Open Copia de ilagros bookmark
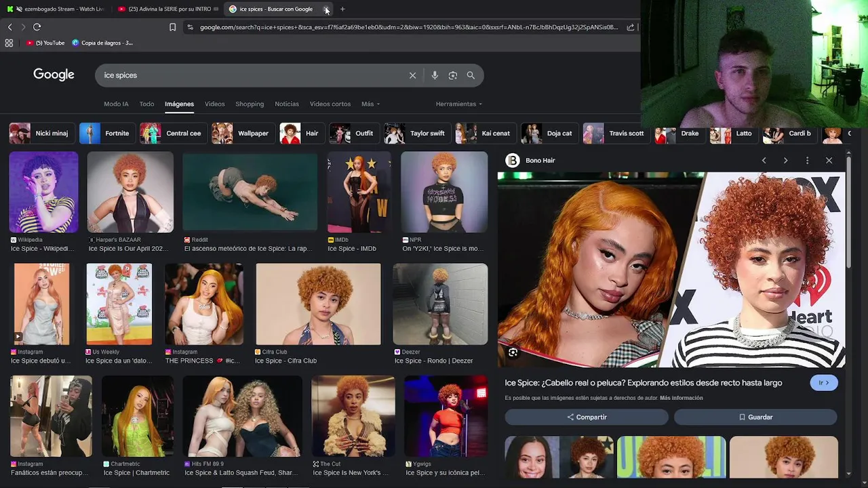 102,43
